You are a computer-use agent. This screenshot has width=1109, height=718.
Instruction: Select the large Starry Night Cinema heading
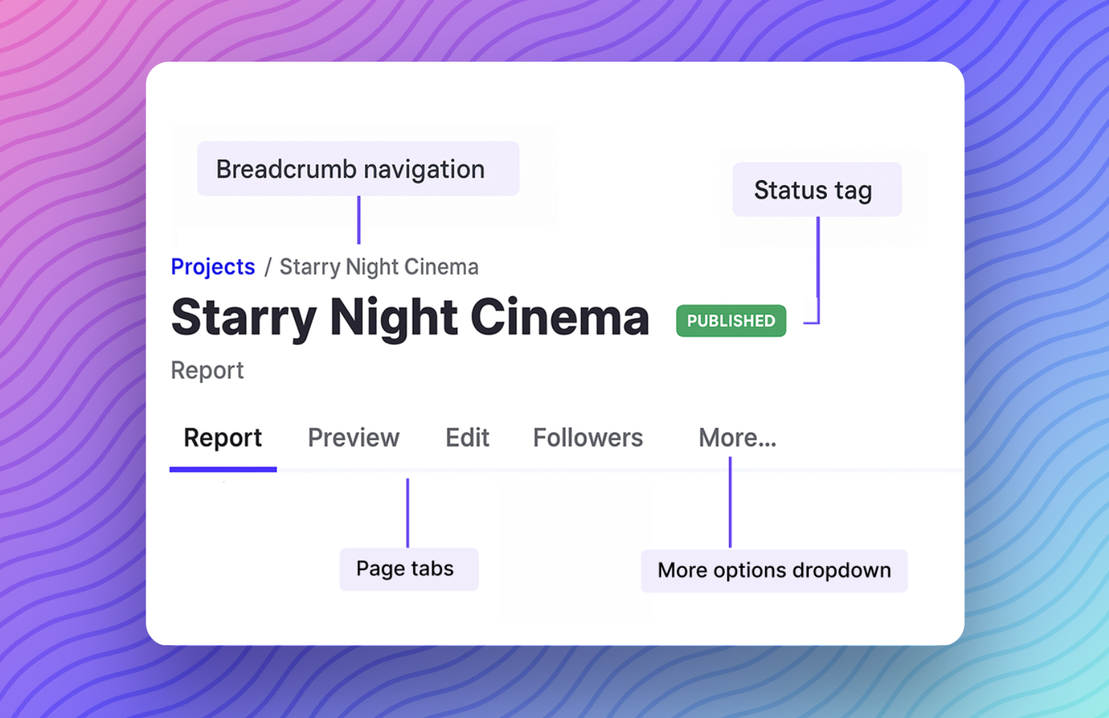pyautogui.click(x=410, y=318)
